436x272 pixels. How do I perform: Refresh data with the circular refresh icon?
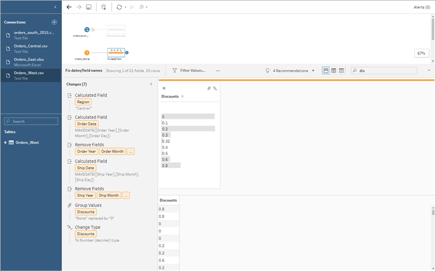click(x=119, y=7)
